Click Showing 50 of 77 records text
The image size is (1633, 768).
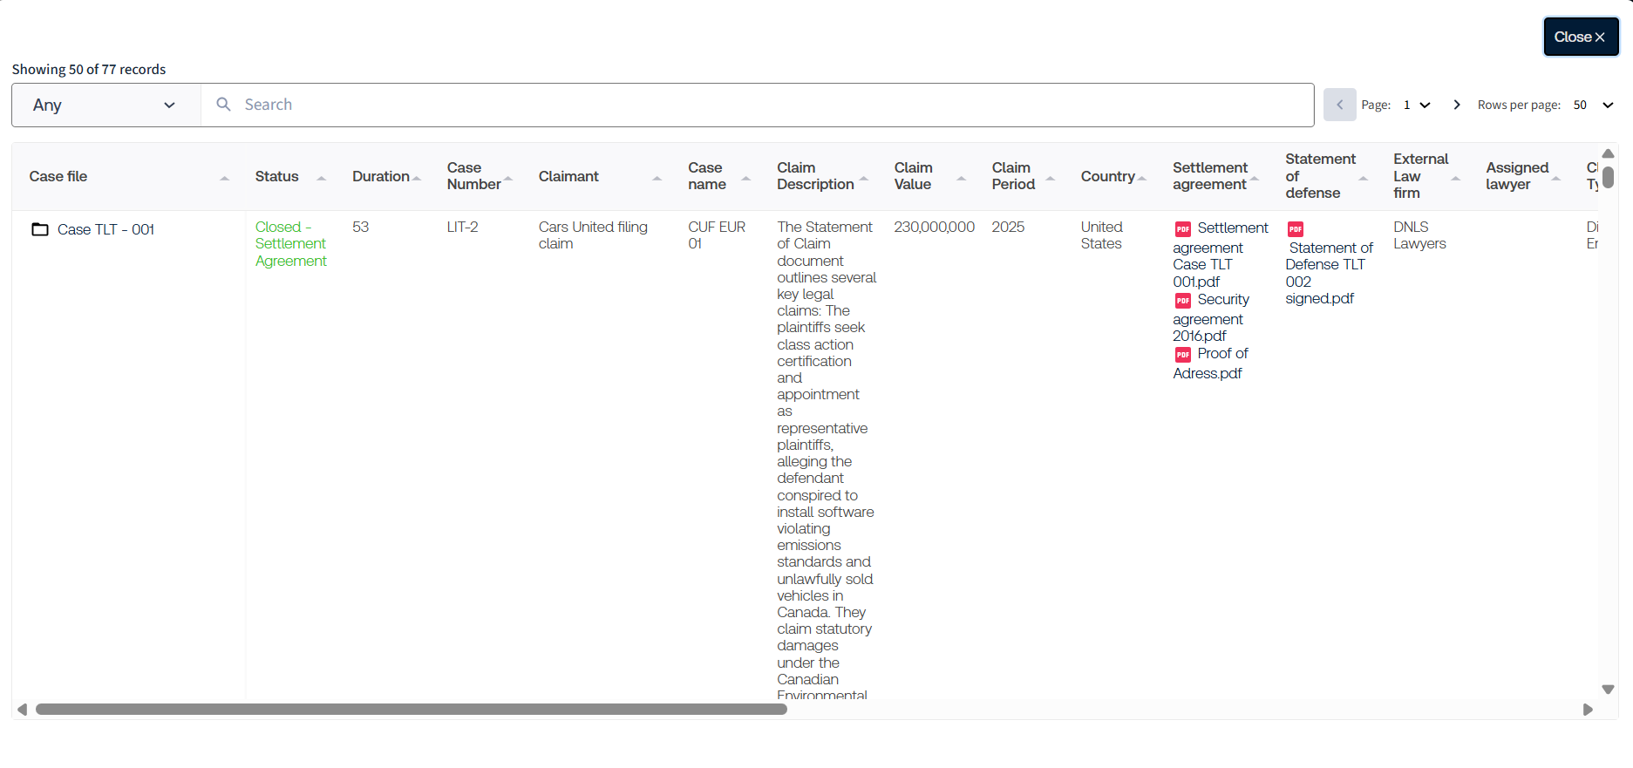coord(89,69)
